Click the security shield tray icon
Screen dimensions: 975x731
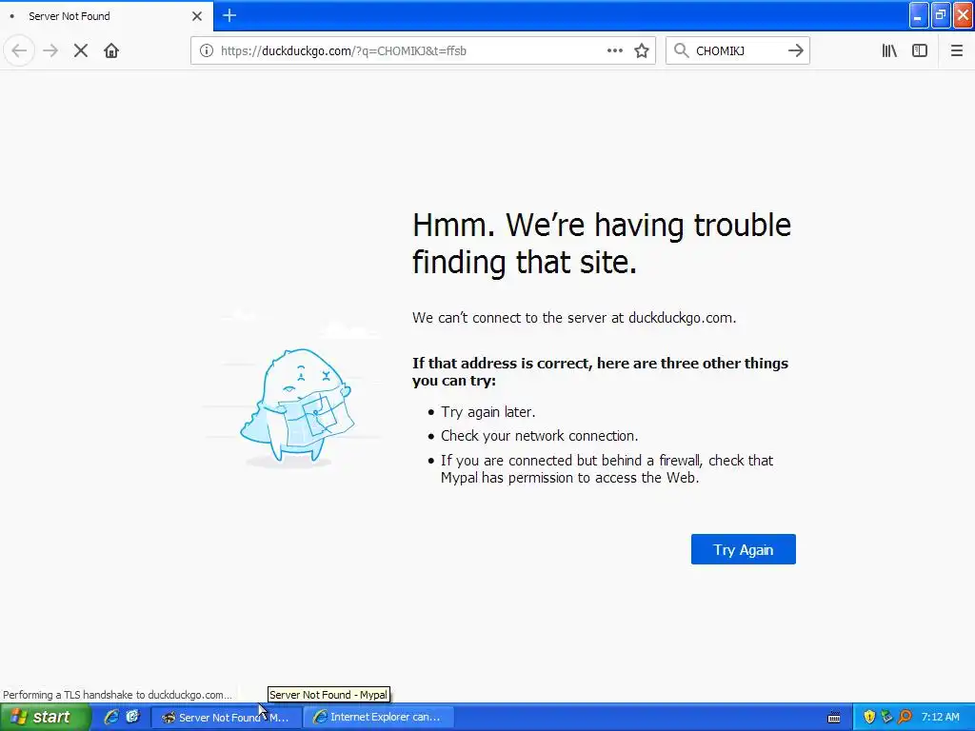[869, 717]
